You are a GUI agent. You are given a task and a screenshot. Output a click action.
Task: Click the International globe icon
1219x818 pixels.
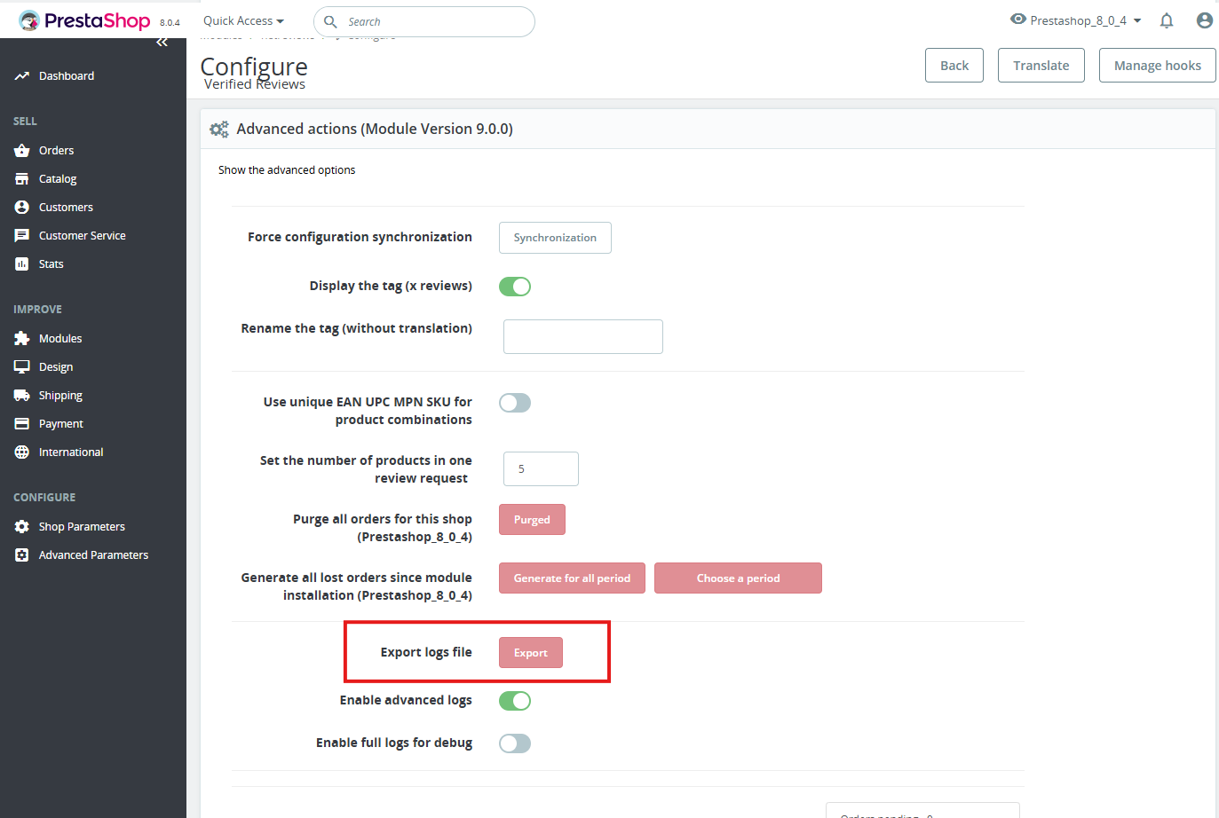pyautogui.click(x=22, y=452)
